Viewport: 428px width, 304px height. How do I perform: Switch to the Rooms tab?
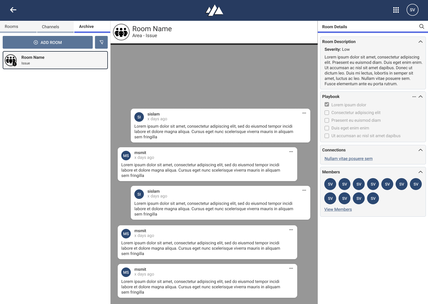(18, 26)
